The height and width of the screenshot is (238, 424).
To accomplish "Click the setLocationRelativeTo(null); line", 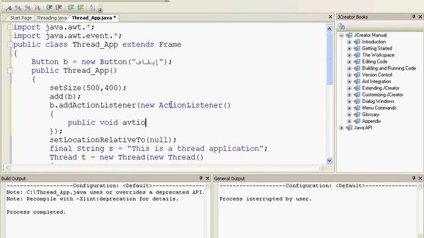I will [113, 139].
